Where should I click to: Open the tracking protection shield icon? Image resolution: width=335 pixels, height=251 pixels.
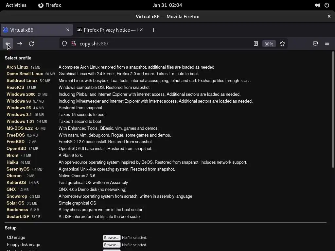64,44
